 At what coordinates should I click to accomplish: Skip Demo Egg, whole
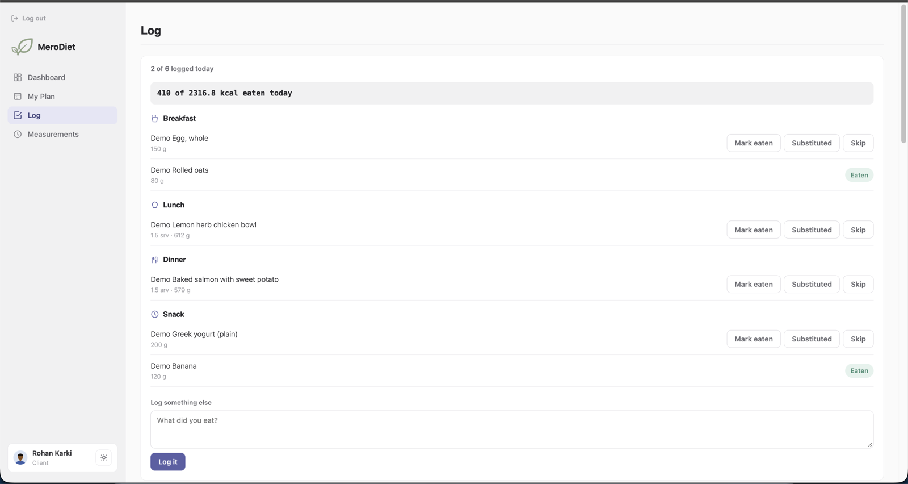tap(858, 143)
